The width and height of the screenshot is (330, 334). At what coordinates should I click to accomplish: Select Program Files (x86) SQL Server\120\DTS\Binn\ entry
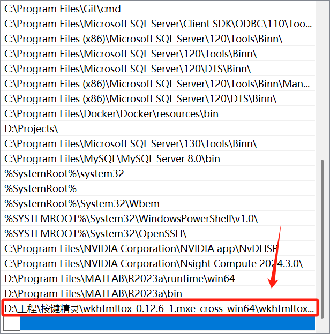tap(158, 98)
